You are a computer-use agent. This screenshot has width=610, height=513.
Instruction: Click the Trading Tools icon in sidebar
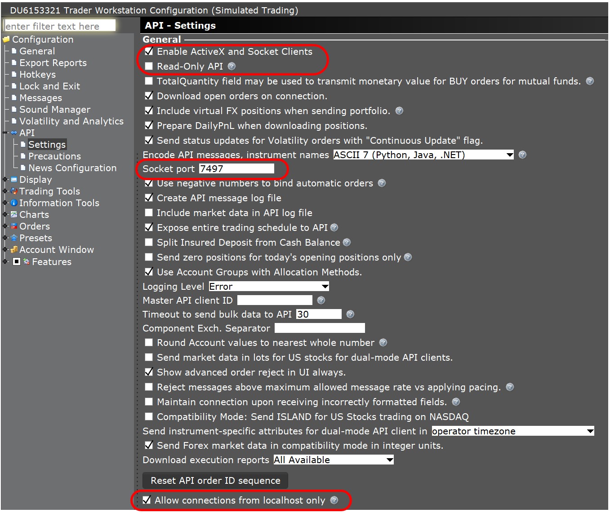[14, 191]
